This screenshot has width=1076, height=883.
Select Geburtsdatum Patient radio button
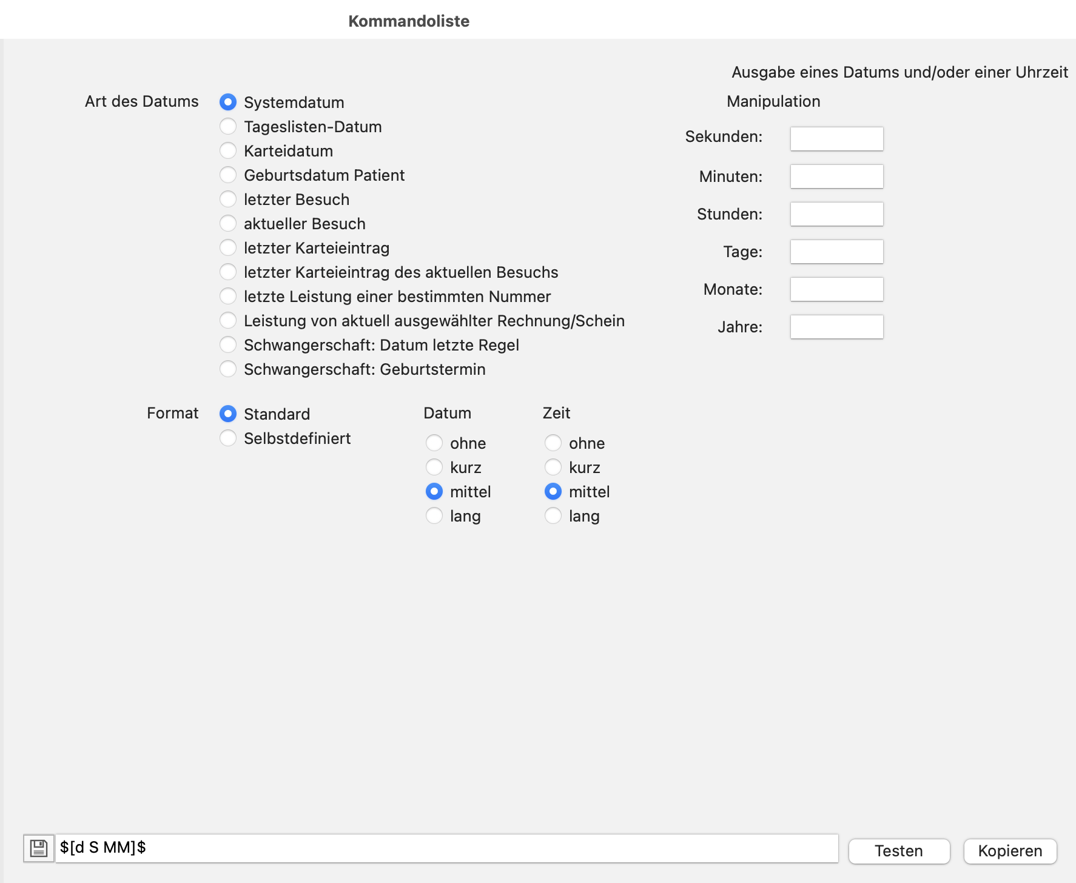[x=228, y=175]
